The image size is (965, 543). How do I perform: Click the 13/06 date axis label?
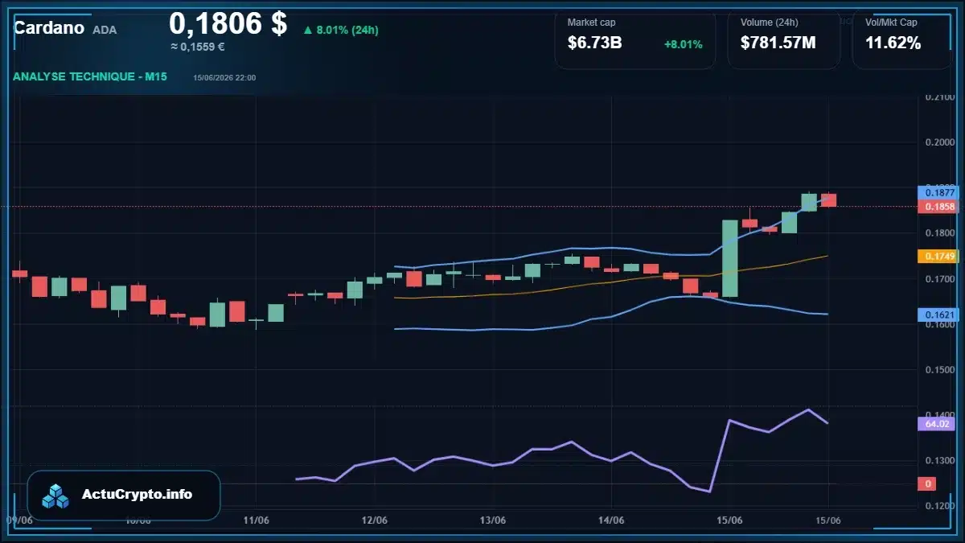492,520
